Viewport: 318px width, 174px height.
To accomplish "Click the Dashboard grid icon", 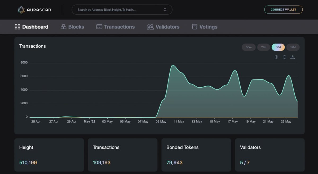I will click(17, 27).
